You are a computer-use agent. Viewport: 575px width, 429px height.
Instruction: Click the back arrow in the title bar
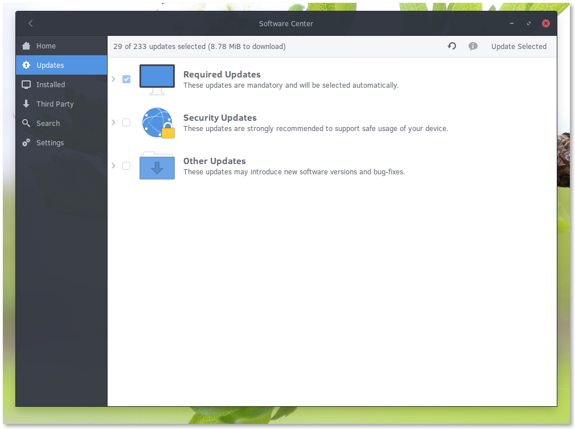(x=30, y=23)
